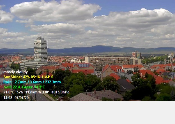
Task: Select the rain value '2.7mm'
Action: [x=21, y=82]
